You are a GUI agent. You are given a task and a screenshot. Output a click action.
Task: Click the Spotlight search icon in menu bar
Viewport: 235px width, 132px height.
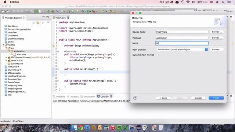(223, 2)
